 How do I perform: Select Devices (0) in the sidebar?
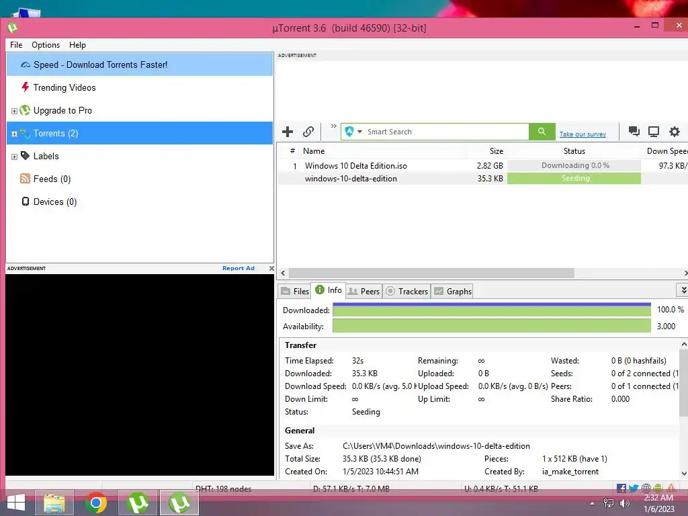coord(140,202)
